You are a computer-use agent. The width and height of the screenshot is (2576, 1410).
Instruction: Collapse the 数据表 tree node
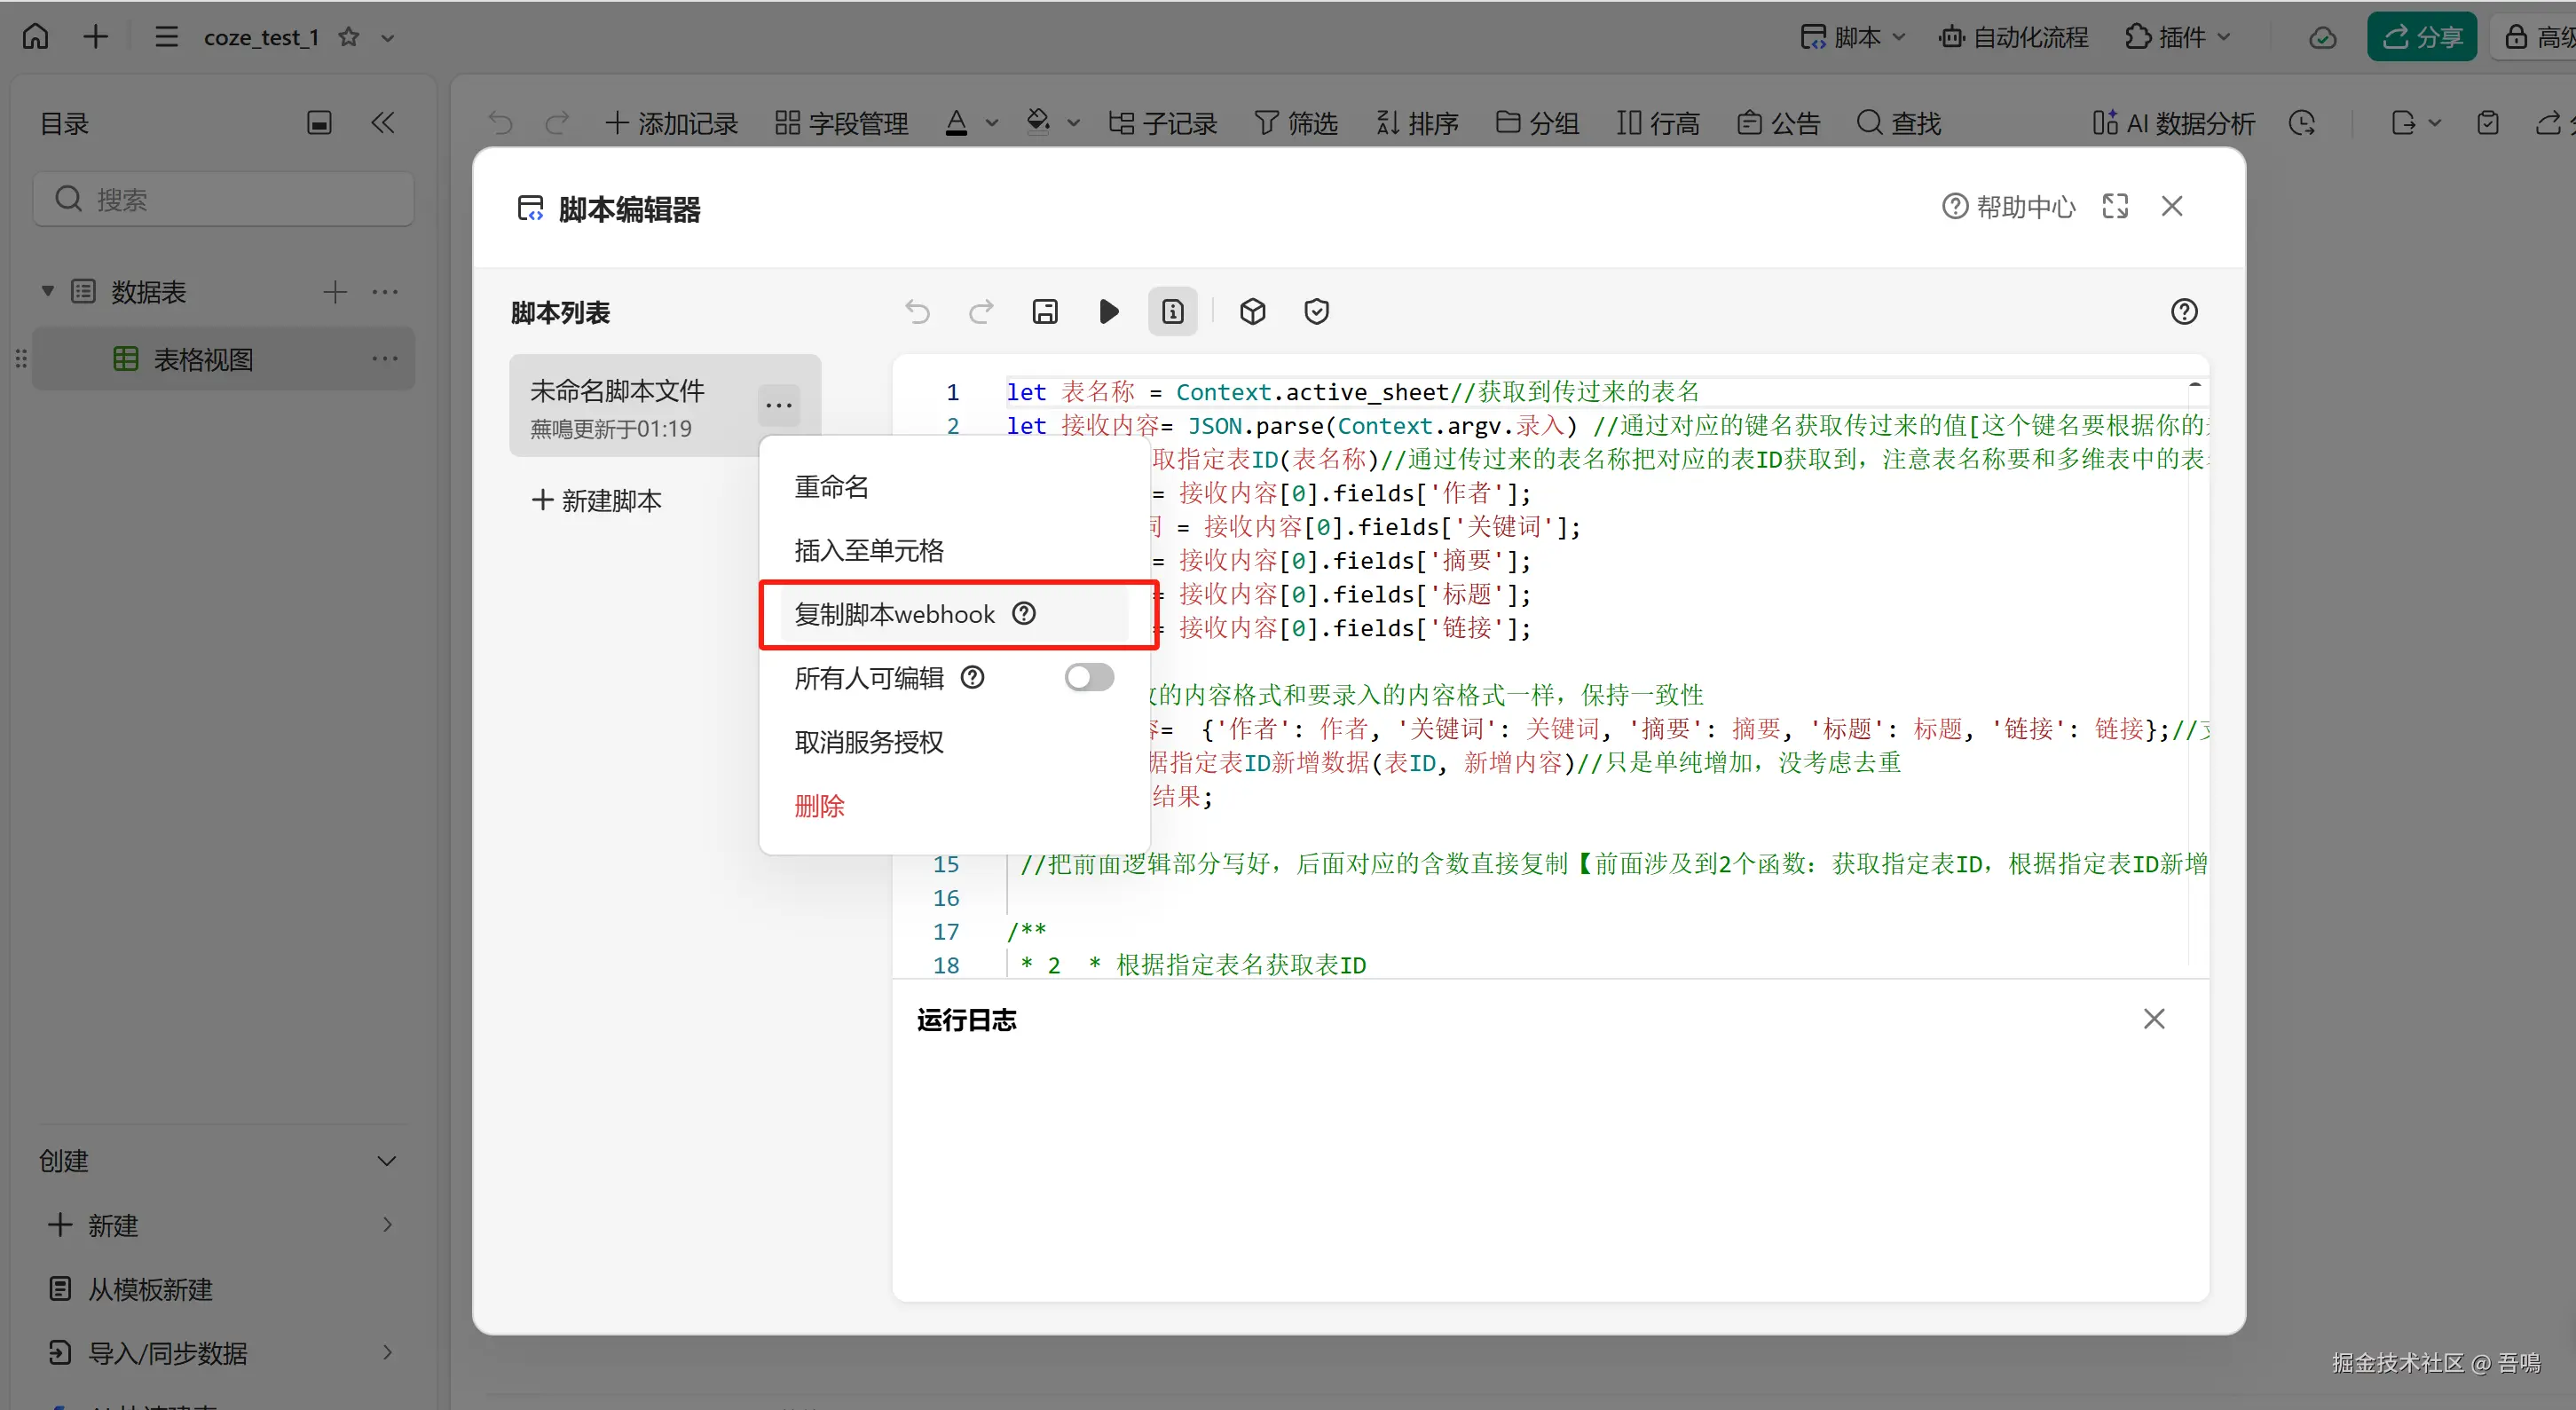tap(47, 291)
